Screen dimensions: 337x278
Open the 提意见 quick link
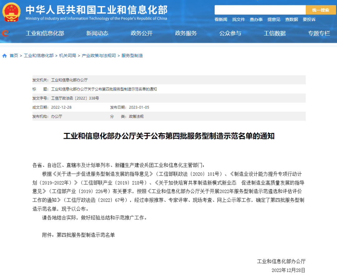pos(274,20)
